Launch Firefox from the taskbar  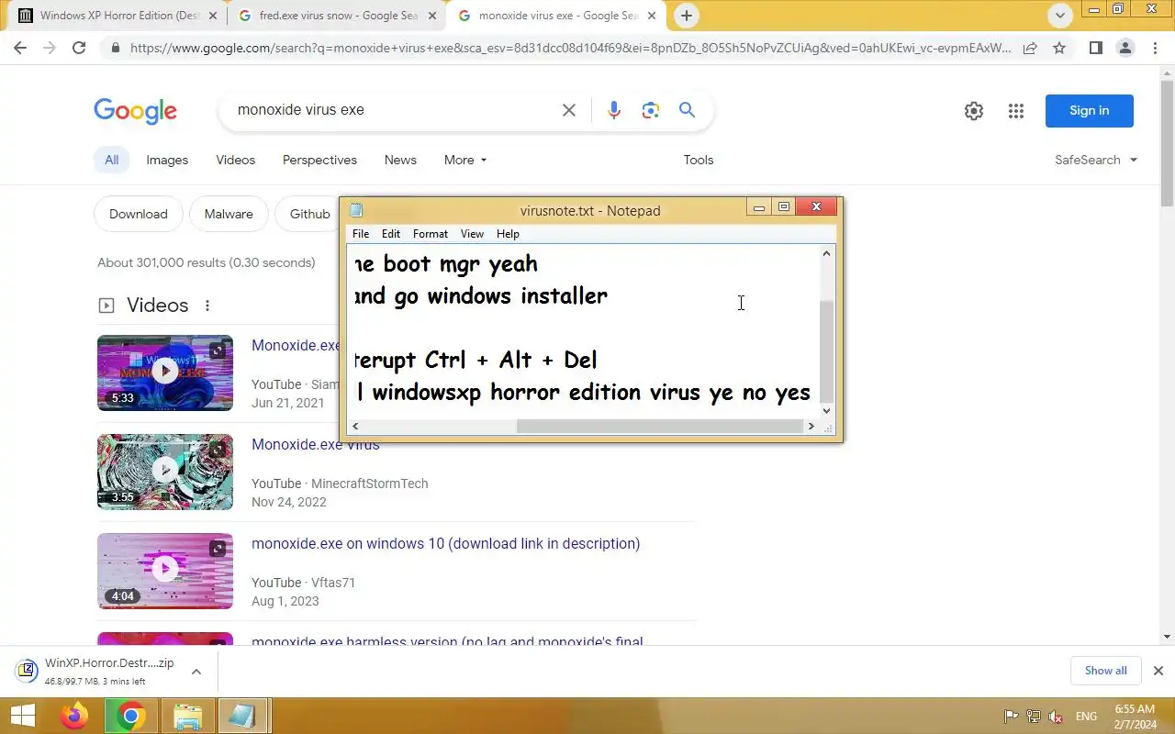point(74,716)
